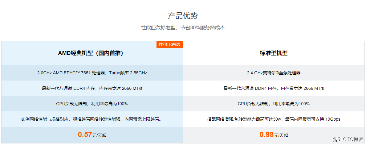
Task: Click the 0.98元/天起 price
Action: coord(274,135)
